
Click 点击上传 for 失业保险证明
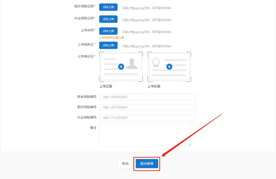click(108, 19)
